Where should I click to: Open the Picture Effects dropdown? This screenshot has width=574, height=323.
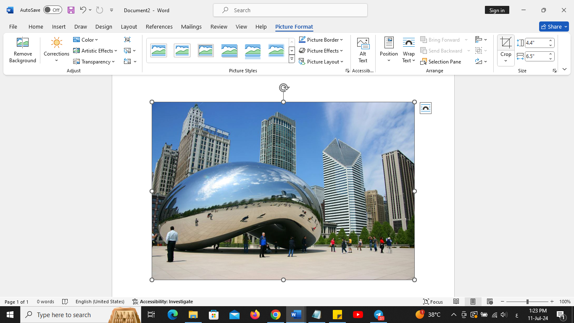[321, 50]
